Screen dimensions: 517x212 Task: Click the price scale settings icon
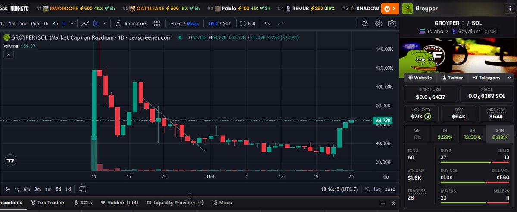[386, 176]
